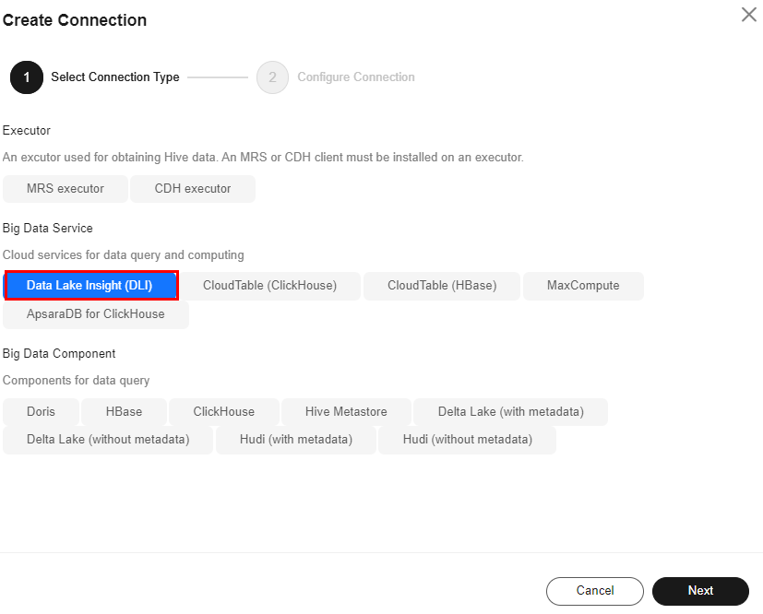Select the HBase big data component
763x614 pixels.
[x=124, y=412]
